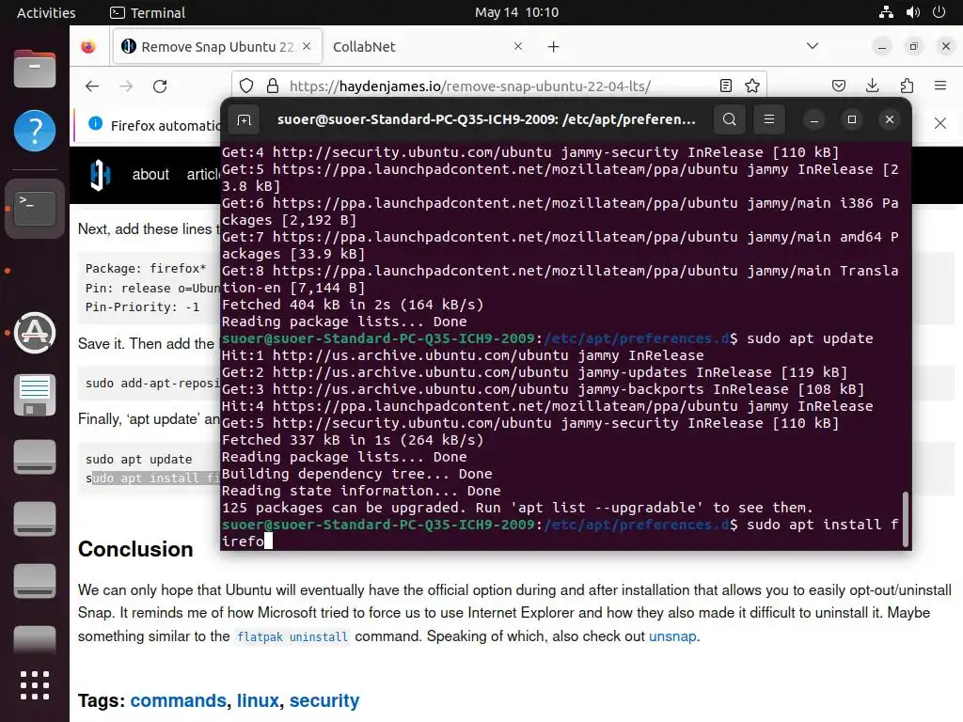Click 'Fetched 404 kB in 2s' terminal line

[x=353, y=305]
